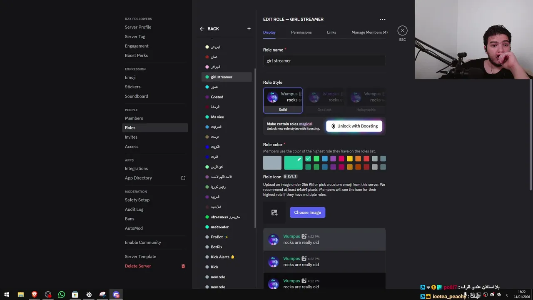Switch to the Display tab
This screenshot has width=533, height=300.
click(269, 32)
